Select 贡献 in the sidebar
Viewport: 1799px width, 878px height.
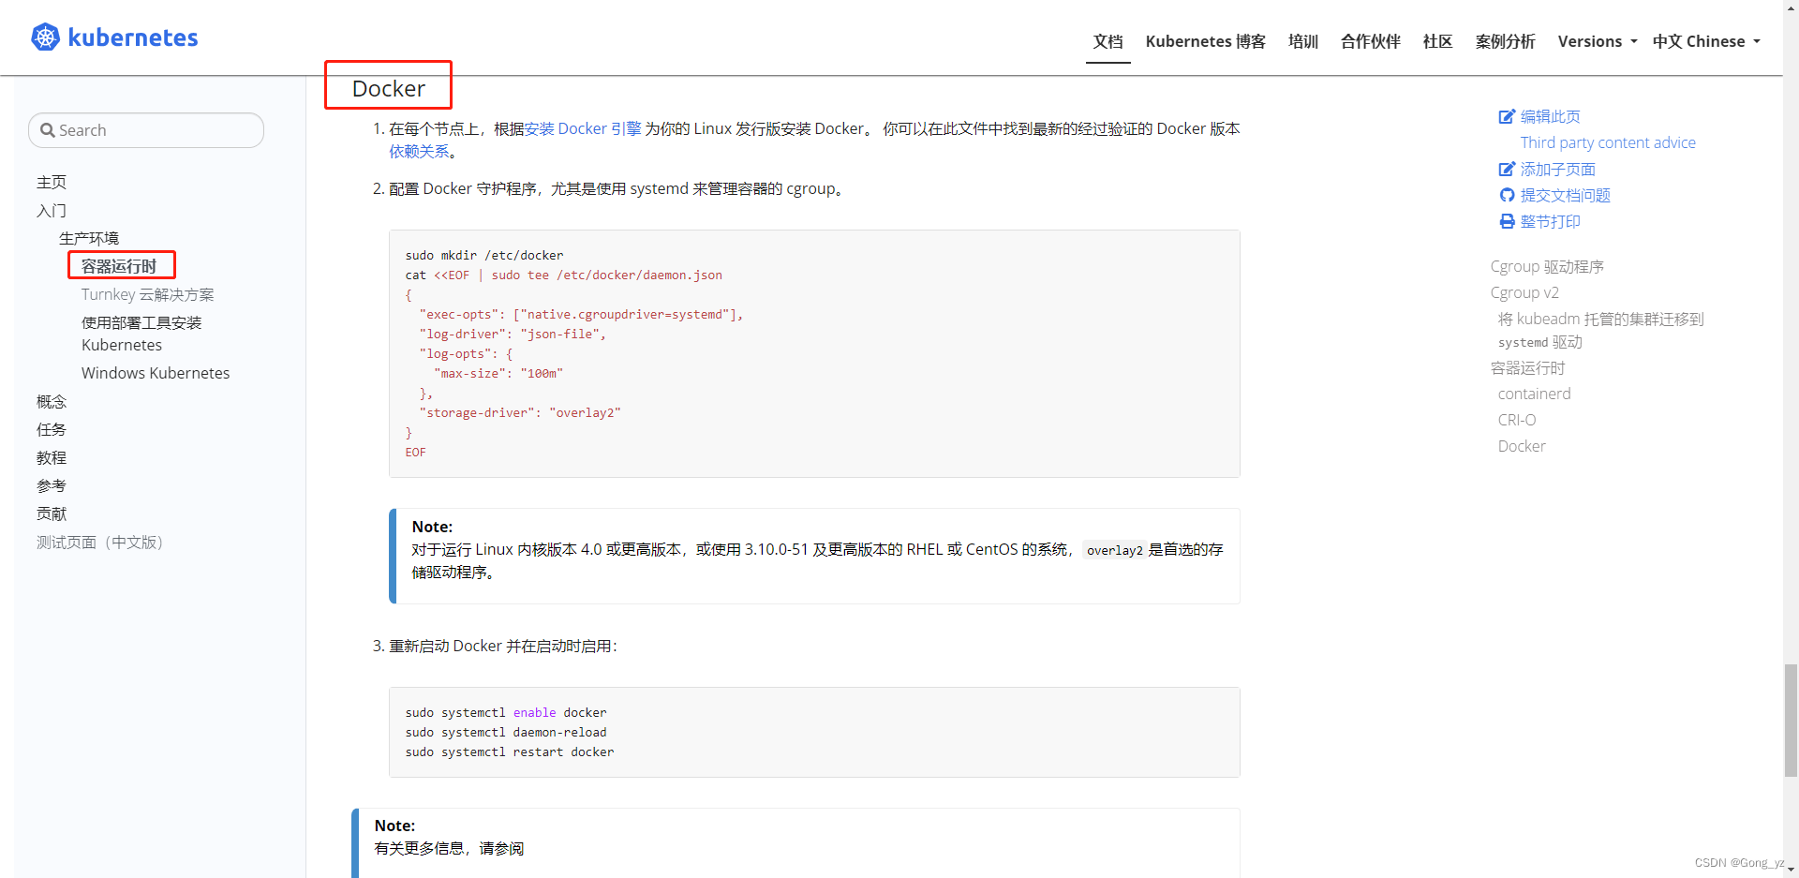point(52,513)
